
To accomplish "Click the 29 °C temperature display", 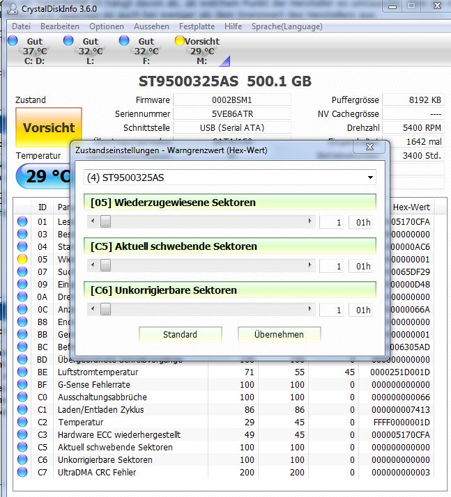I will tap(45, 176).
